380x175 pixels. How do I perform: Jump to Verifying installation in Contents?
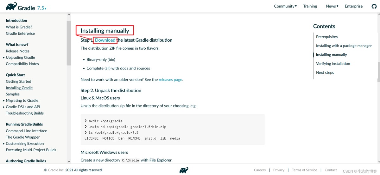coord(333,63)
